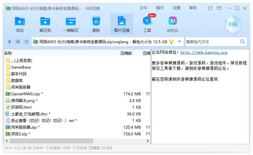Viewport: 253px width, 155px height.
Task: Select the 好游网.html file
Action: pyautogui.click(x=77, y=107)
